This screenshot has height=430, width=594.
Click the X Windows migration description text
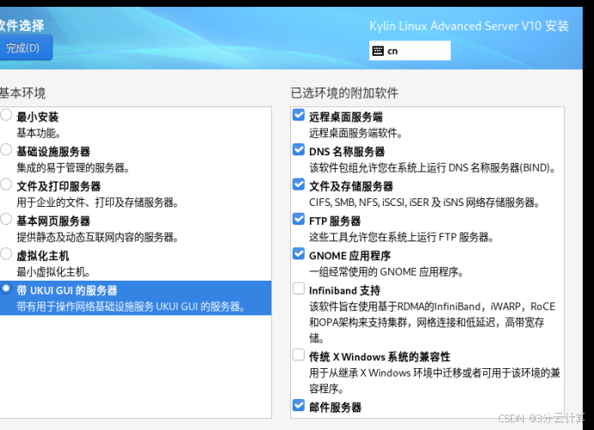coord(434,381)
